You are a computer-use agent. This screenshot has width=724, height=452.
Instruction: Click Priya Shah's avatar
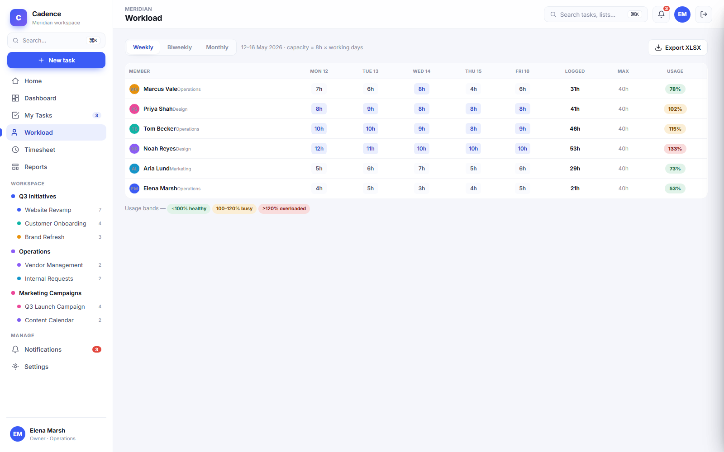(x=134, y=109)
